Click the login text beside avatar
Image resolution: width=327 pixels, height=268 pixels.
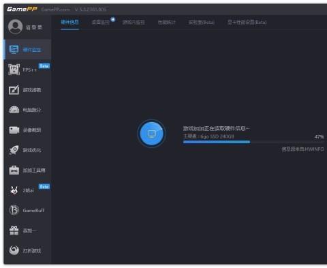point(34,27)
